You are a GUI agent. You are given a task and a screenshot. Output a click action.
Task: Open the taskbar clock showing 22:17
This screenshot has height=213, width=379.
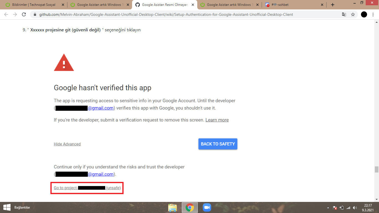[368, 207]
